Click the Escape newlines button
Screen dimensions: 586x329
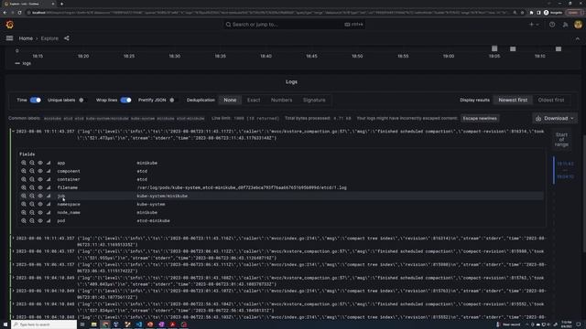click(x=480, y=118)
